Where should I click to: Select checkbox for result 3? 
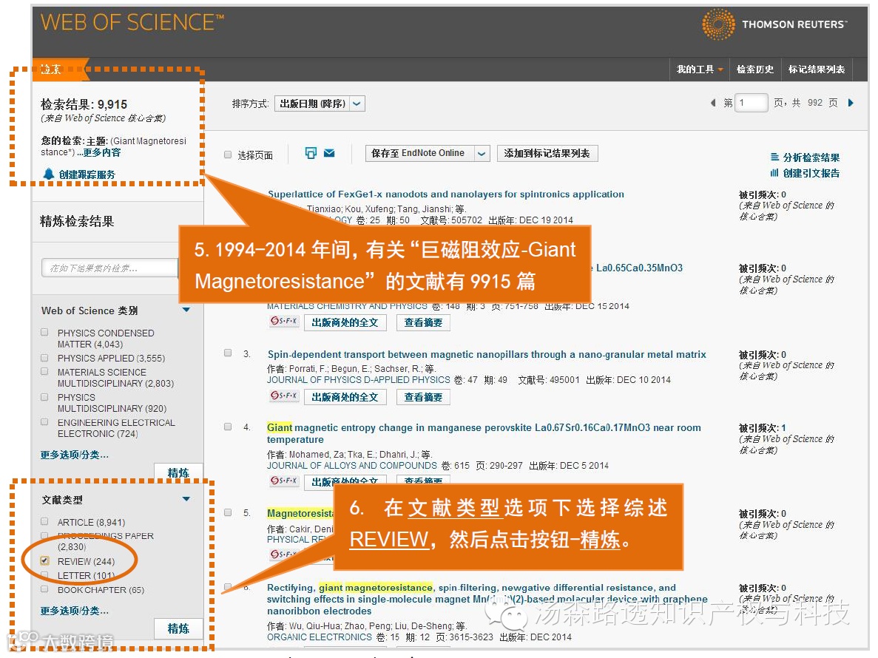click(228, 353)
